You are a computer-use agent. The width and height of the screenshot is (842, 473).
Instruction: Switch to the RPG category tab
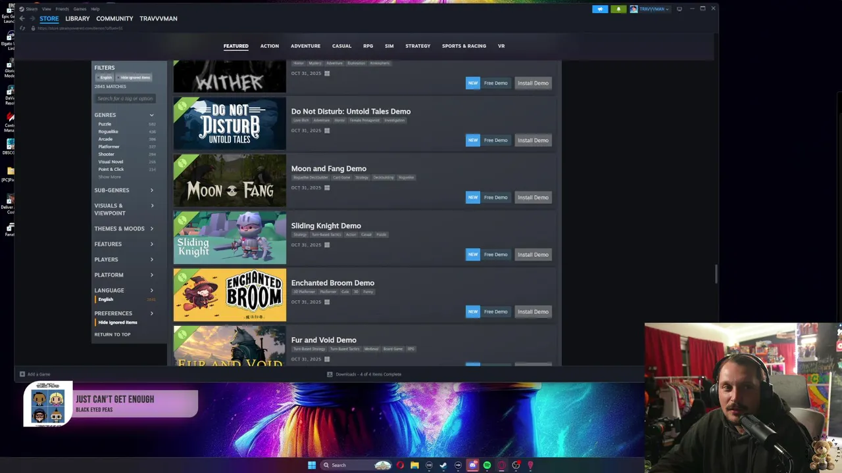tap(368, 46)
